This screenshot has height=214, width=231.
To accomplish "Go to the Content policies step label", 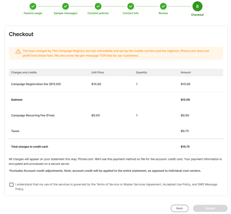I will [x=98, y=13].
